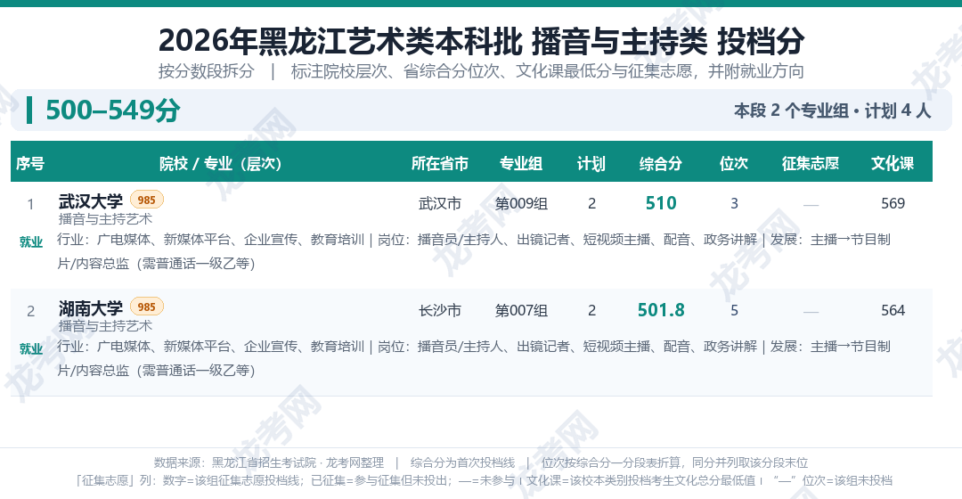Click the 501.8 composite score
This screenshot has width=962, height=499.
tap(661, 310)
